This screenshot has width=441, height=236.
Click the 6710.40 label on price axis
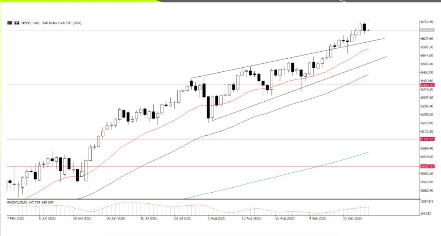point(428,22)
